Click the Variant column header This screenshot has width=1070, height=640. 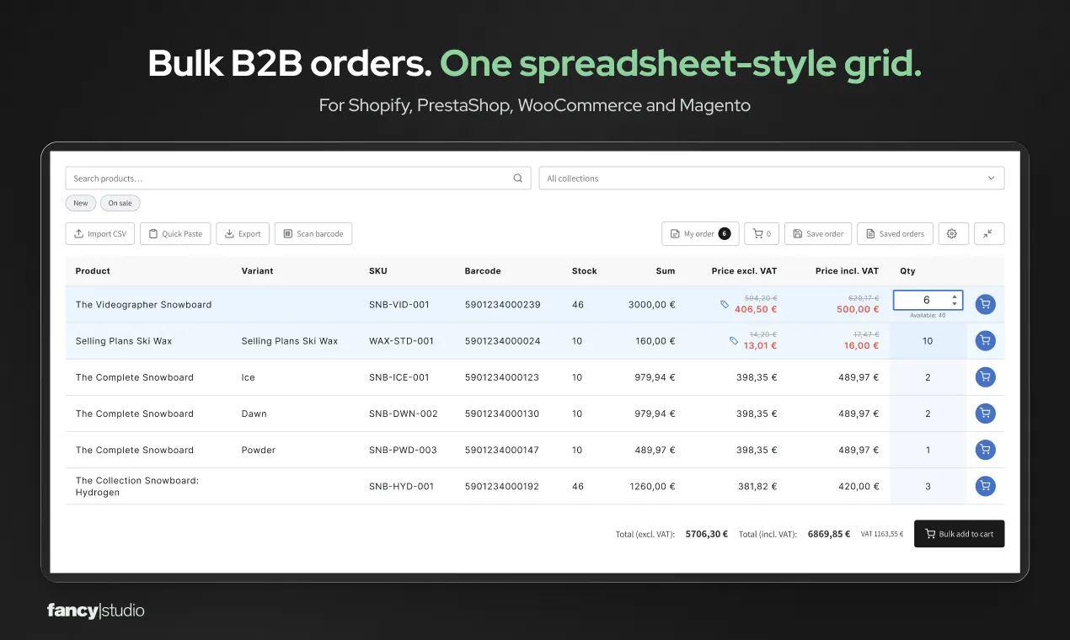click(x=257, y=271)
